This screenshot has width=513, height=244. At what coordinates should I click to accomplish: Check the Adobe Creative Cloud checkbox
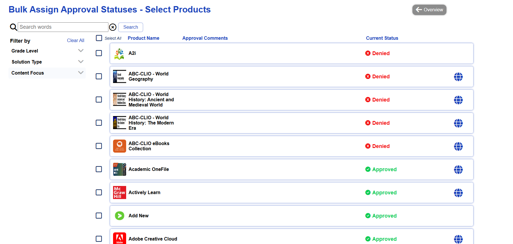tap(99, 239)
